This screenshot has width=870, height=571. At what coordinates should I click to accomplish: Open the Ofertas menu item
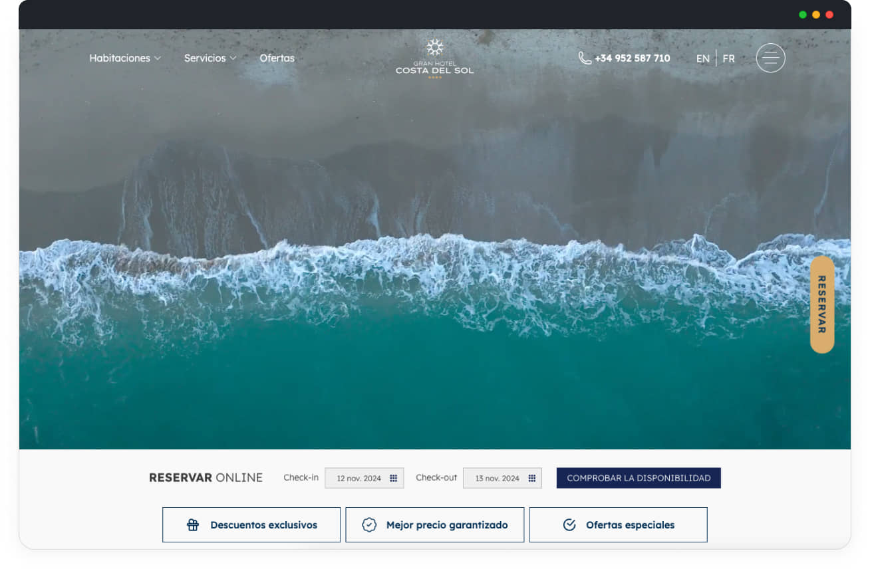(x=277, y=58)
